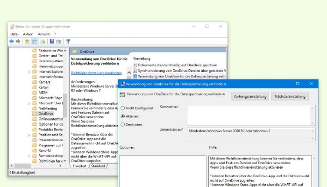
Task: Click the icon beside selected Verwendung setting
Action: pyautogui.click(x=135, y=76)
